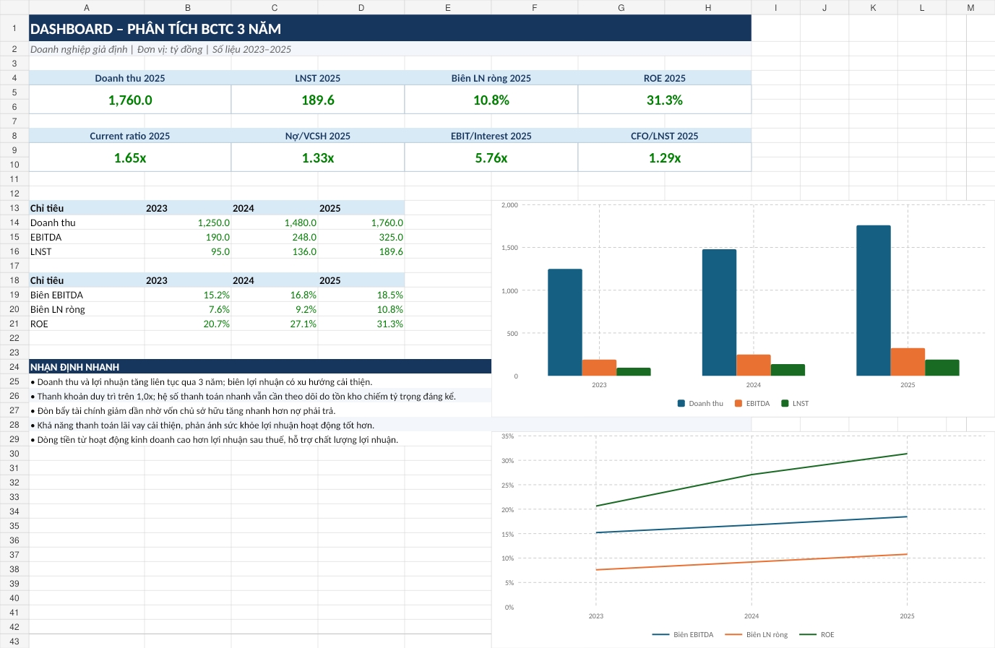The width and height of the screenshot is (995, 648).
Task: Click the EBITDA 2025 cell 325.0
Action: tap(361, 237)
